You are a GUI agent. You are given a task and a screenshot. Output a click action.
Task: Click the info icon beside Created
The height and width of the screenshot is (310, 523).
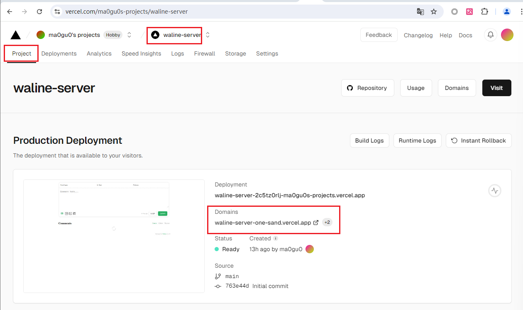tap(276, 238)
